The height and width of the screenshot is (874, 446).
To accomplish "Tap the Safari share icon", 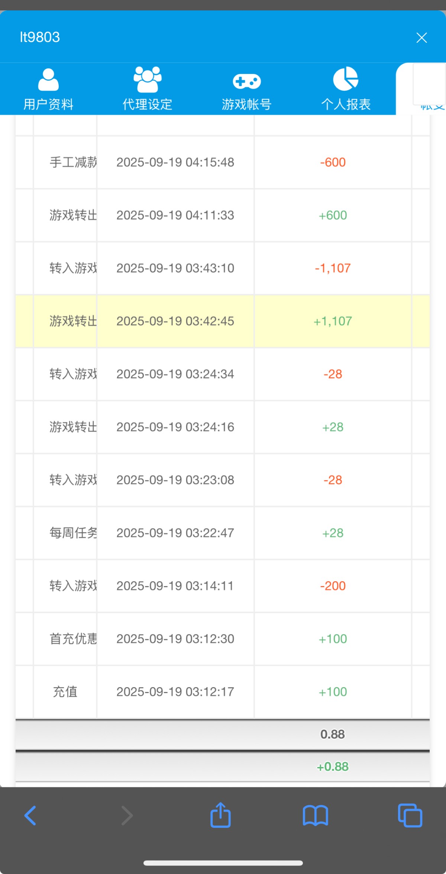I will 220,815.
